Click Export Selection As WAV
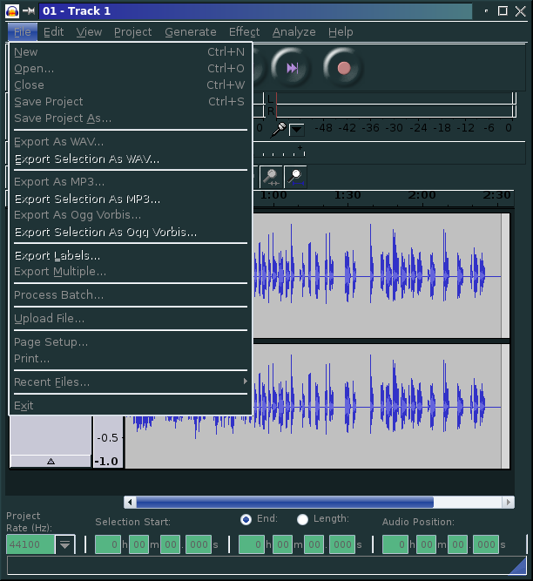 pyautogui.click(x=87, y=159)
